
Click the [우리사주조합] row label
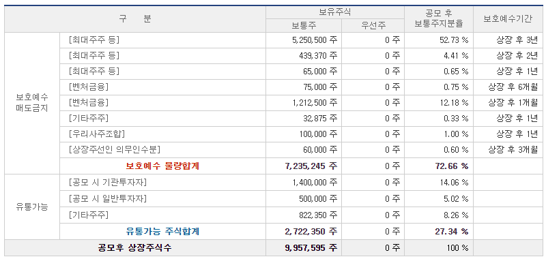coord(97,134)
